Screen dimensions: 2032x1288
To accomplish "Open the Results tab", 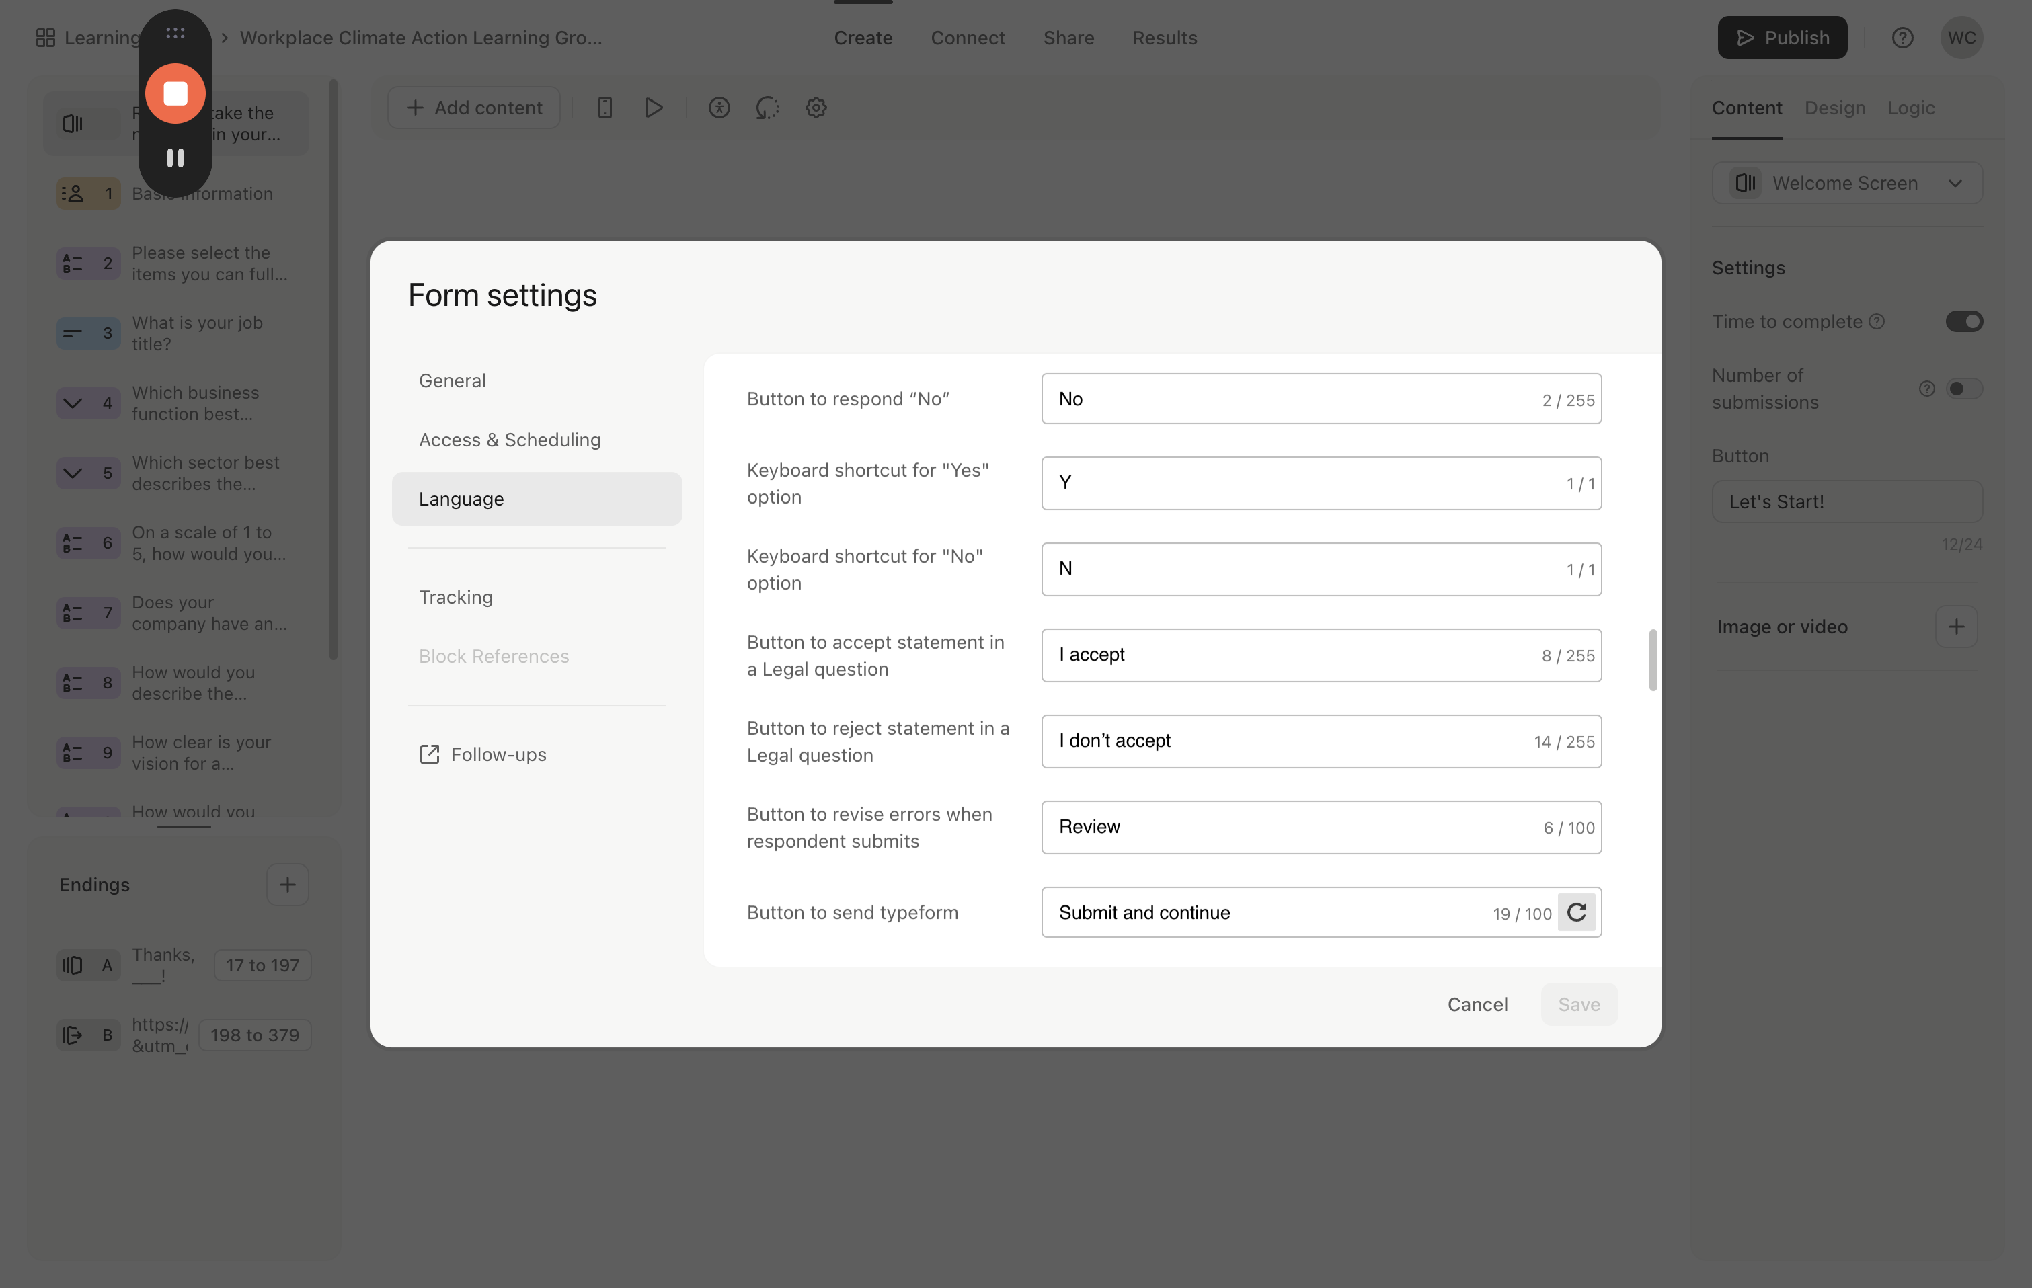I will 1165,38.
